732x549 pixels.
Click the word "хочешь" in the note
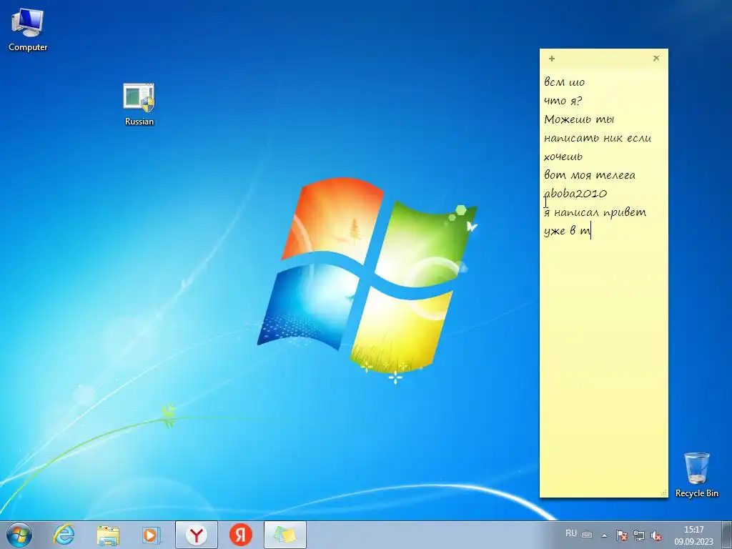click(563, 157)
